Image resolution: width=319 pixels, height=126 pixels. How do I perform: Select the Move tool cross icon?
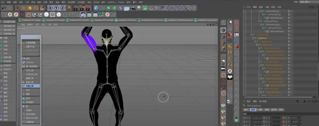(x=24, y=8)
